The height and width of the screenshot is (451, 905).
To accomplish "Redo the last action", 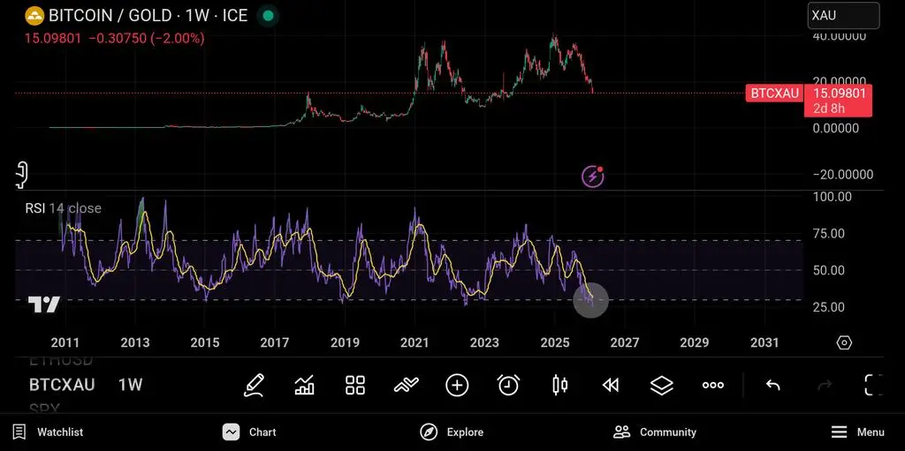I will [x=825, y=385].
